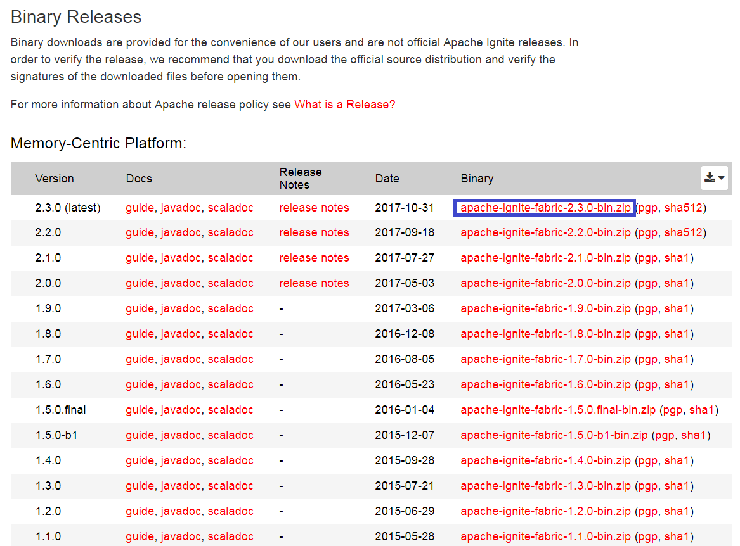Open sha1 checksum for 2.1.0 binary
The image size is (740, 546).
(x=677, y=258)
